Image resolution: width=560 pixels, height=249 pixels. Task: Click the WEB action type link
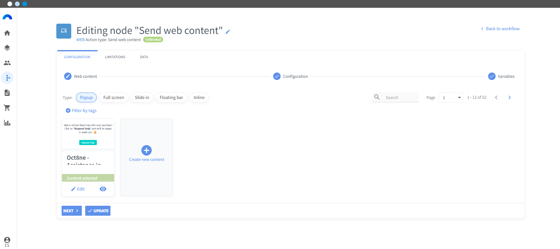click(x=80, y=40)
